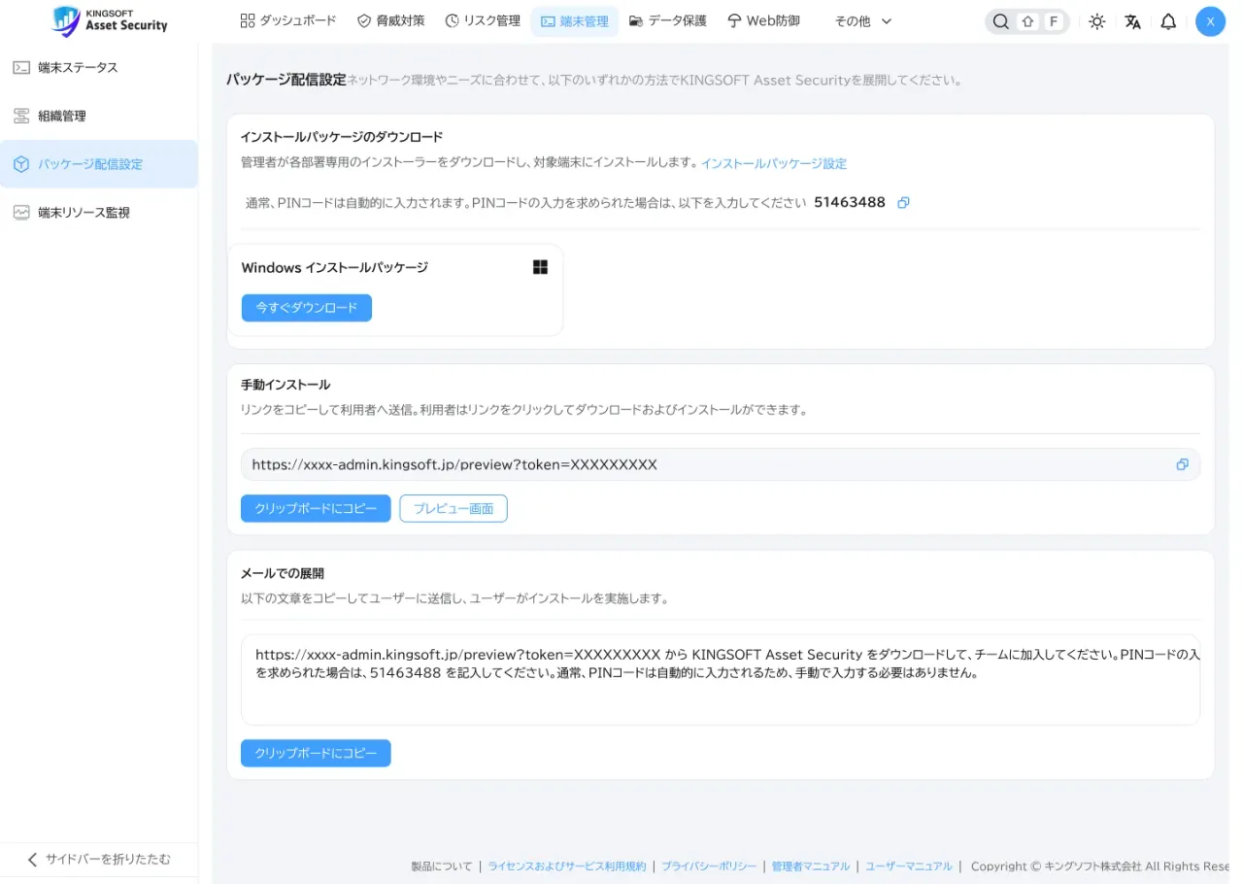Open the search box in the header
Viewport: 1243px width, 884px height.
[1027, 21]
